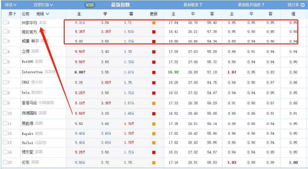Screen dimensions: 308x169
Task: Switch to the 初指 tab
Action: pyautogui.click(x=90, y=5)
